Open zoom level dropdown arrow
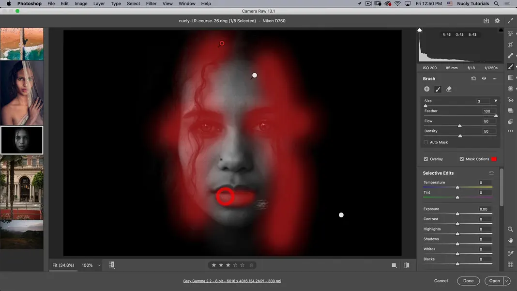517x291 pixels. pyautogui.click(x=99, y=265)
